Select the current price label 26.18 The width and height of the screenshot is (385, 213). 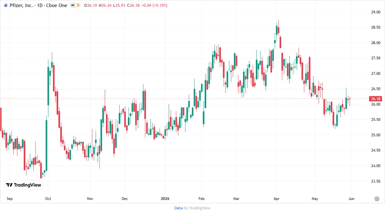(376, 99)
